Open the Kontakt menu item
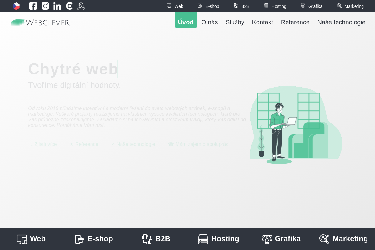The width and height of the screenshot is (375, 250). (x=262, y=22)
